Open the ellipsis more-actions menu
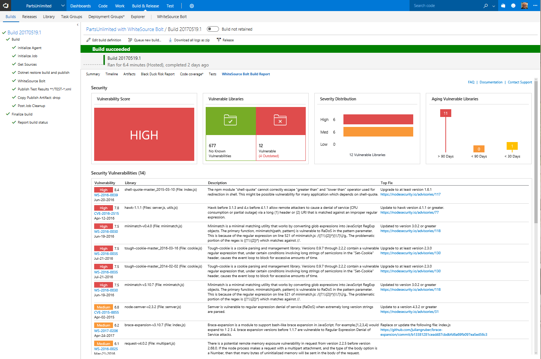This screenshot has height=359, width=541. pos(535,6)
